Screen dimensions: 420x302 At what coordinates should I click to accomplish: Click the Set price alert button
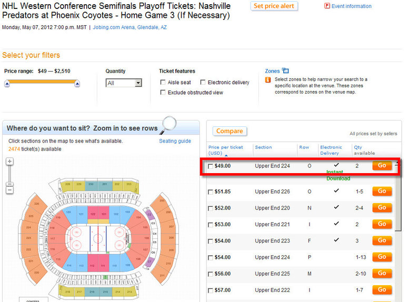[x=274, y=6]
